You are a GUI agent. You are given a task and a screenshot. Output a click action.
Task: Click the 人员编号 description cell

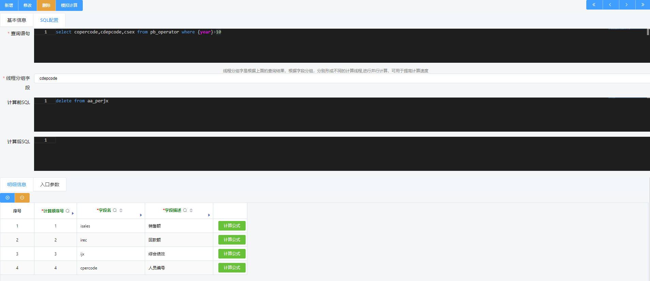[x=179, y=268]
